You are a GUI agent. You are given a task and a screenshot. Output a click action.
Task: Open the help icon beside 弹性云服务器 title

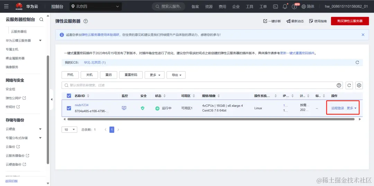(x=86, y=21)
